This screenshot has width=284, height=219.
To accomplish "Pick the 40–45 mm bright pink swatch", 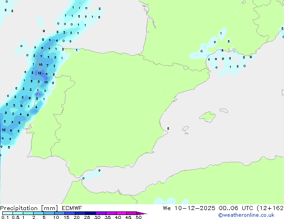I will click(x=121, y=213).
